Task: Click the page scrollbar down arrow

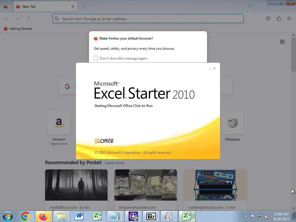Action: pos(293,208)
